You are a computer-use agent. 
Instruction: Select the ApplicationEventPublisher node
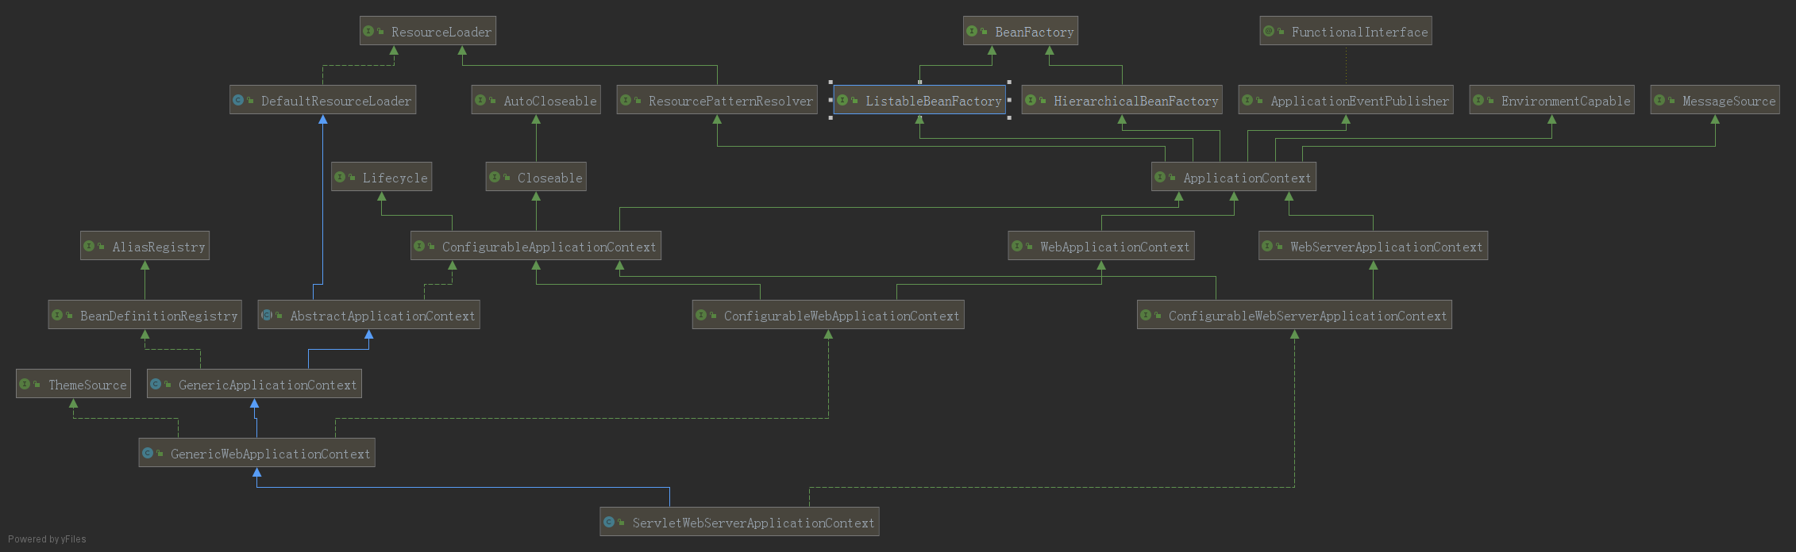pos(1346,100)
